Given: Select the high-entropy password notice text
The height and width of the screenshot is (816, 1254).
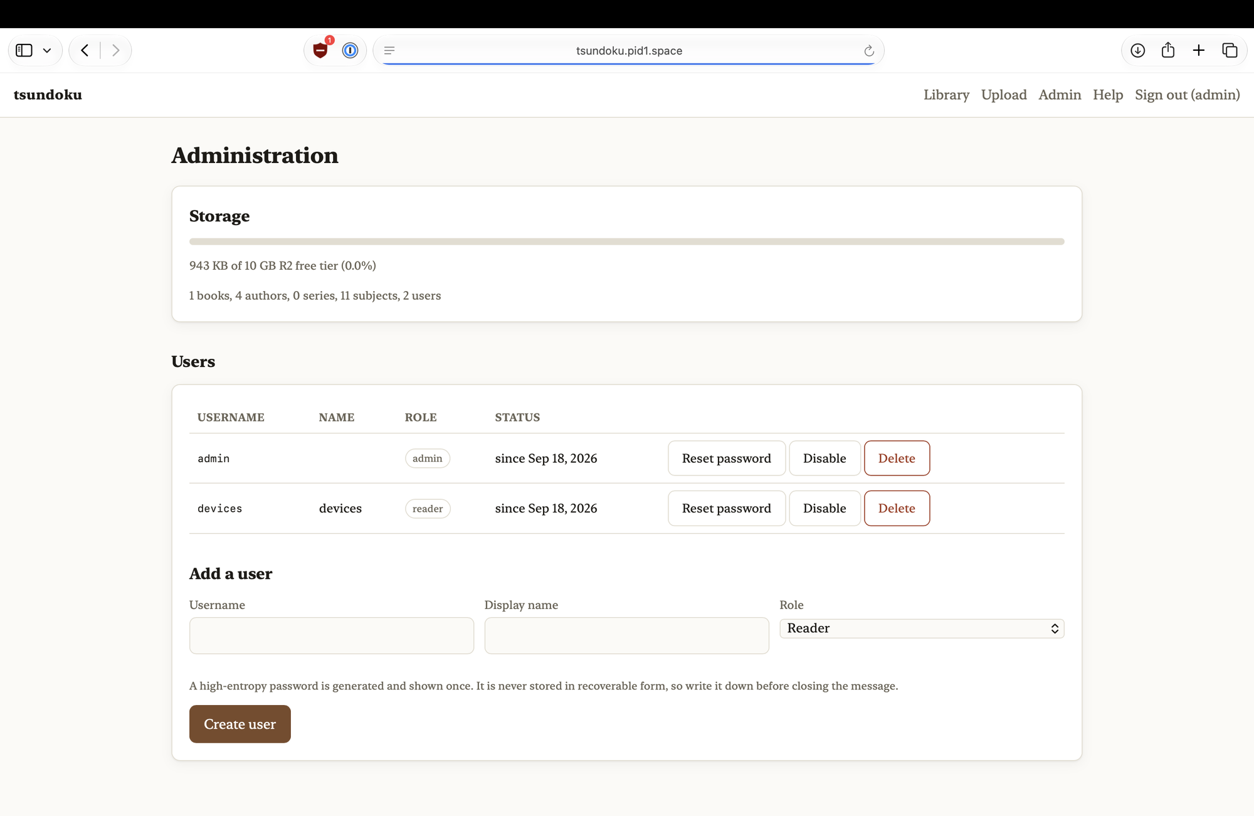Looking at the screenshot, I should pyautogui.click(x=544, y=686).
